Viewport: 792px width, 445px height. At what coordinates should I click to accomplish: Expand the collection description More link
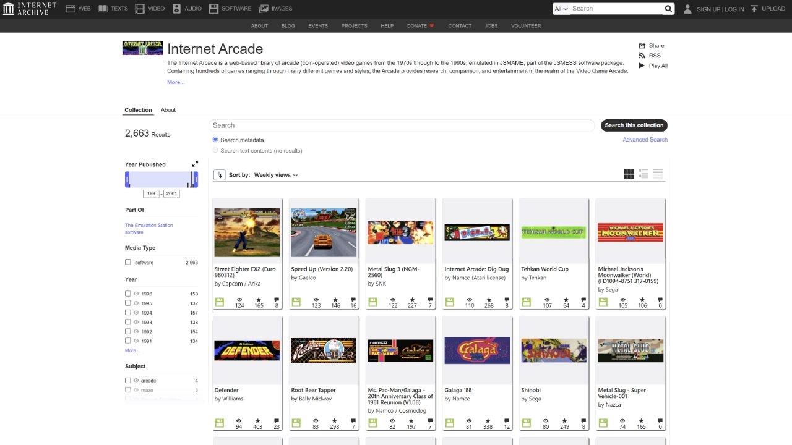(x=176, y=82)
